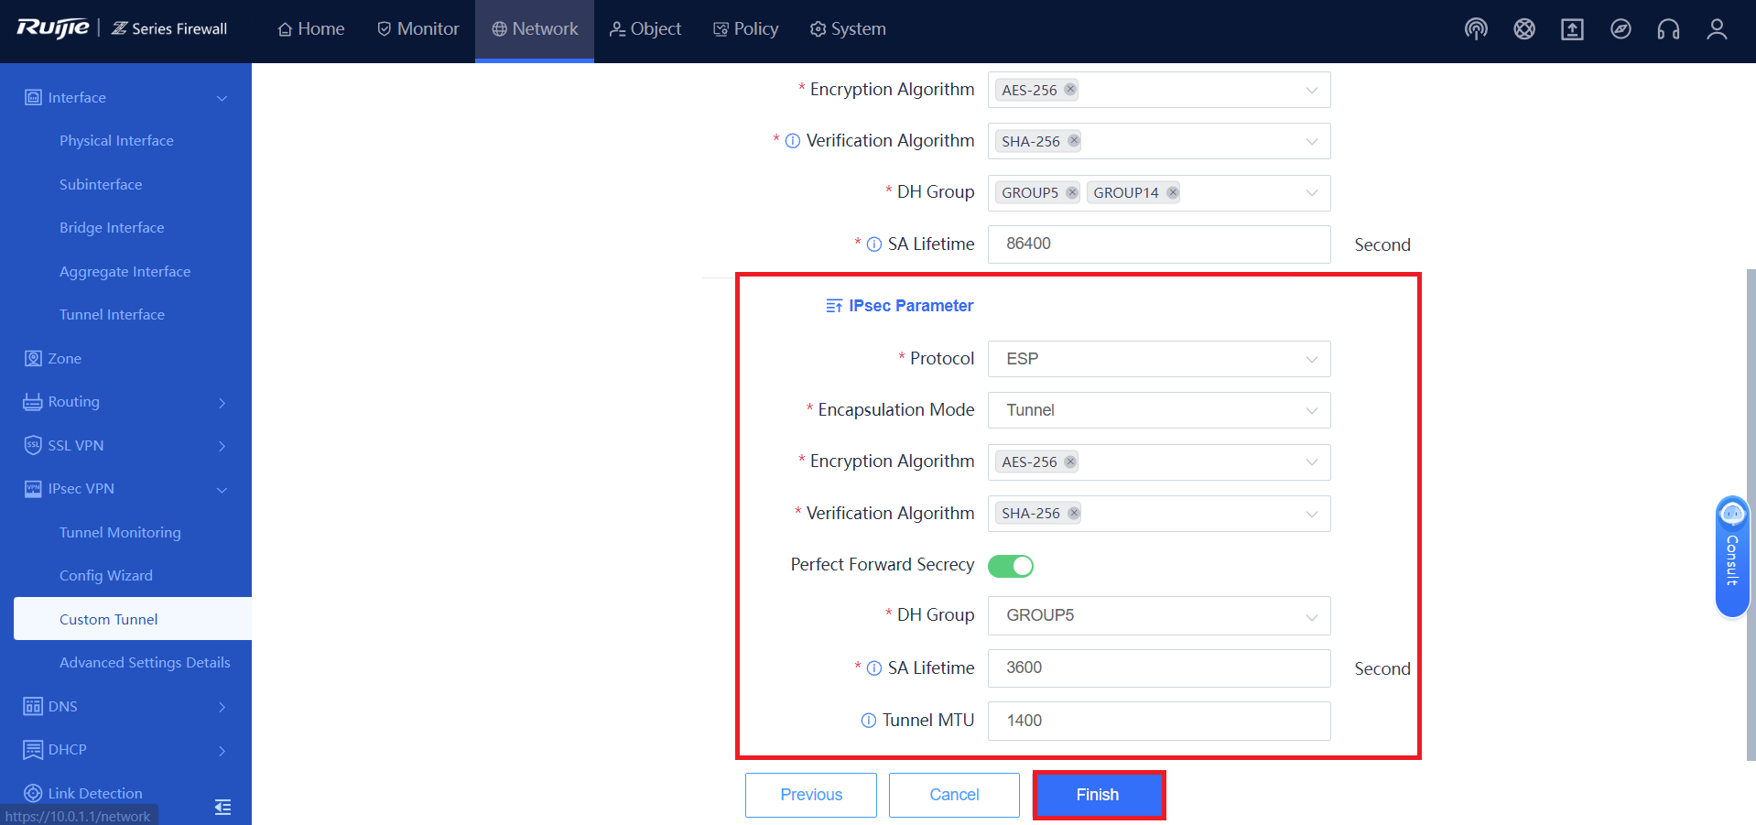The image size is (1756, 825).
Task: Click the network diagnostic cross-circle icon
Action: pos(1524,29)
